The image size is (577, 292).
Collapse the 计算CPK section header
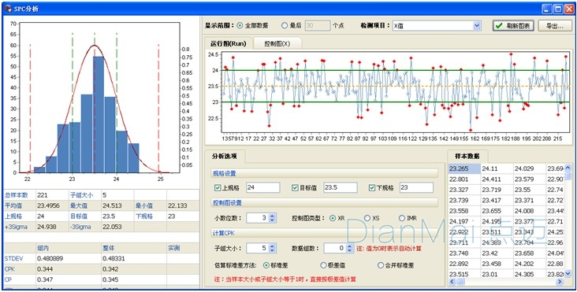[x=325, y=232]
